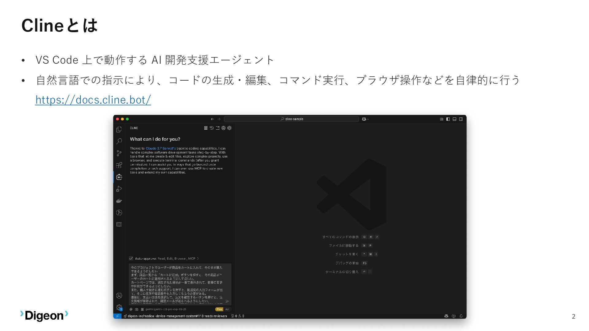Viewport: 589px width, 331px height.
Task: Click the 'ファイルに移動する' shortcut text
Action: click(x=344, y=245)
